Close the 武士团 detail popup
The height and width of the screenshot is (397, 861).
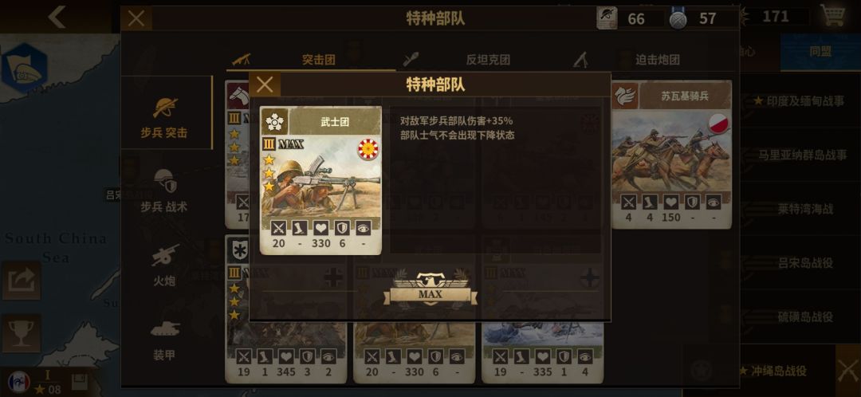(x=265, y=85)
